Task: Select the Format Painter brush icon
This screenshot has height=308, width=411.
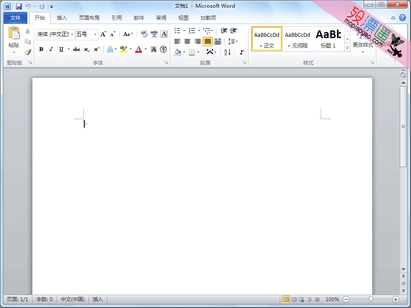Action: (27, 52)
